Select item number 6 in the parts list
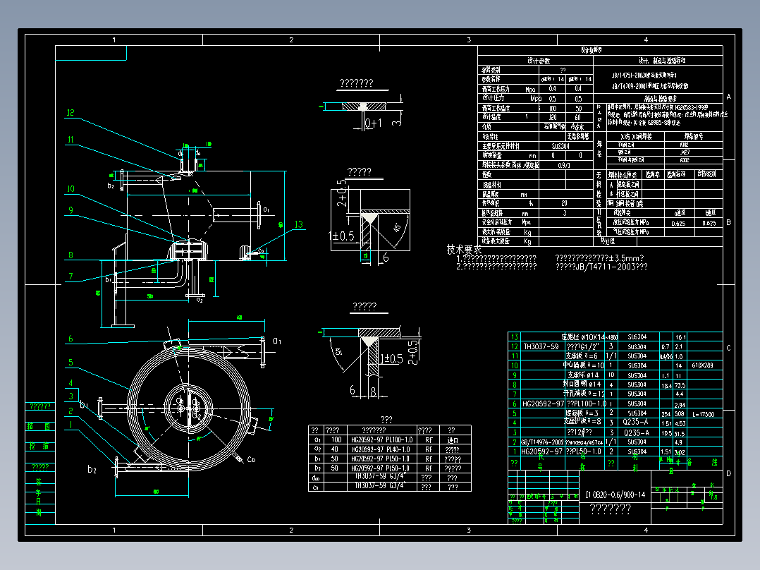 [x=514, y=404]
